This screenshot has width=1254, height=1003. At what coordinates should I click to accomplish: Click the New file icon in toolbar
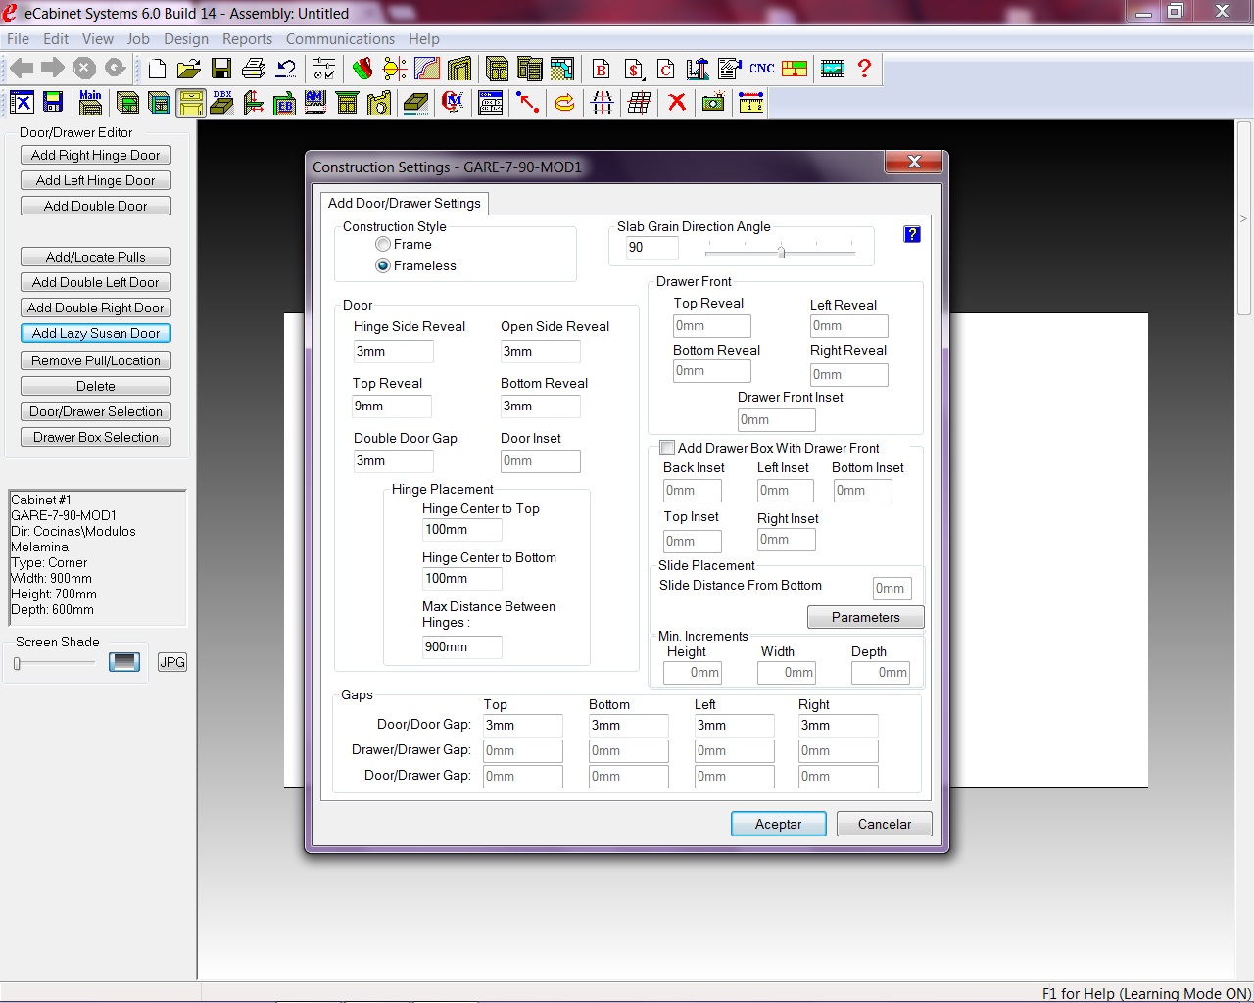tap(158, 69)
